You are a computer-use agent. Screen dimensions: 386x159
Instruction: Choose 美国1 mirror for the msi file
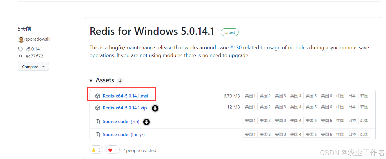click(250, 96)
